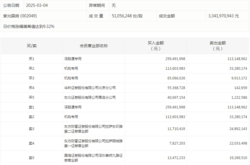Screen dimensions: 250x165
Task: Click the 无 value beside 异常期间
Action: [113, 5]
